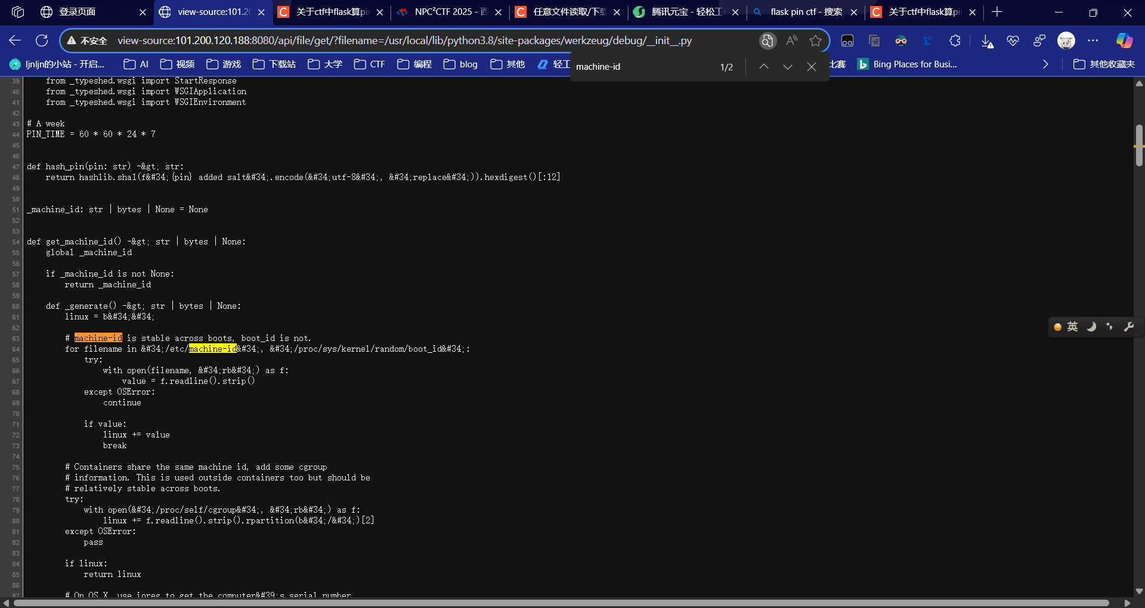Switch IME language using the 英 toggle
This screenshot has height=608, width=1145.
[x=1072, y=327]
